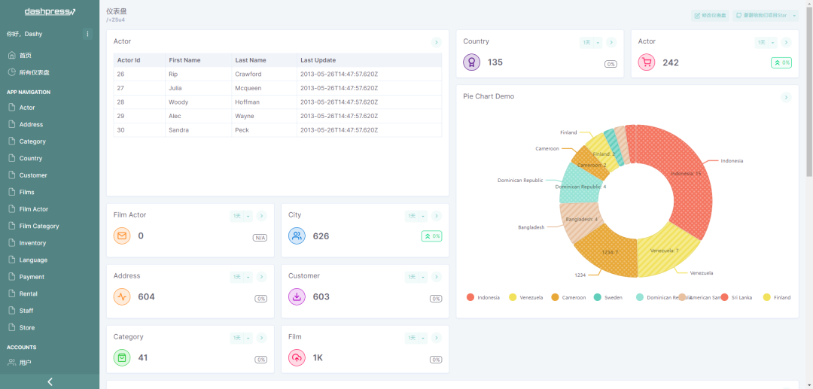Open the three-dot menu beside 你好, Dashy
813x389 pixels.
coord(87,34)
